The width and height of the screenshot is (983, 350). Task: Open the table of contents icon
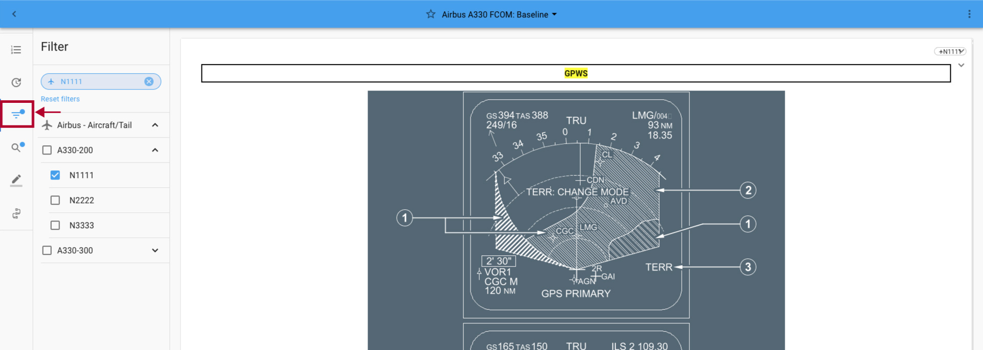pyautogui.click(x=16, y=50)
